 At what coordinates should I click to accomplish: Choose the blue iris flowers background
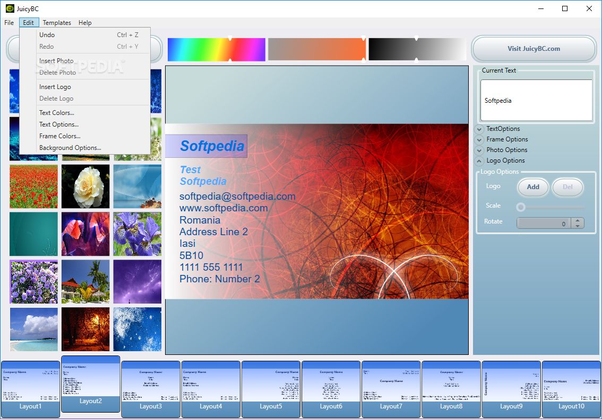[x=137, y=234]
